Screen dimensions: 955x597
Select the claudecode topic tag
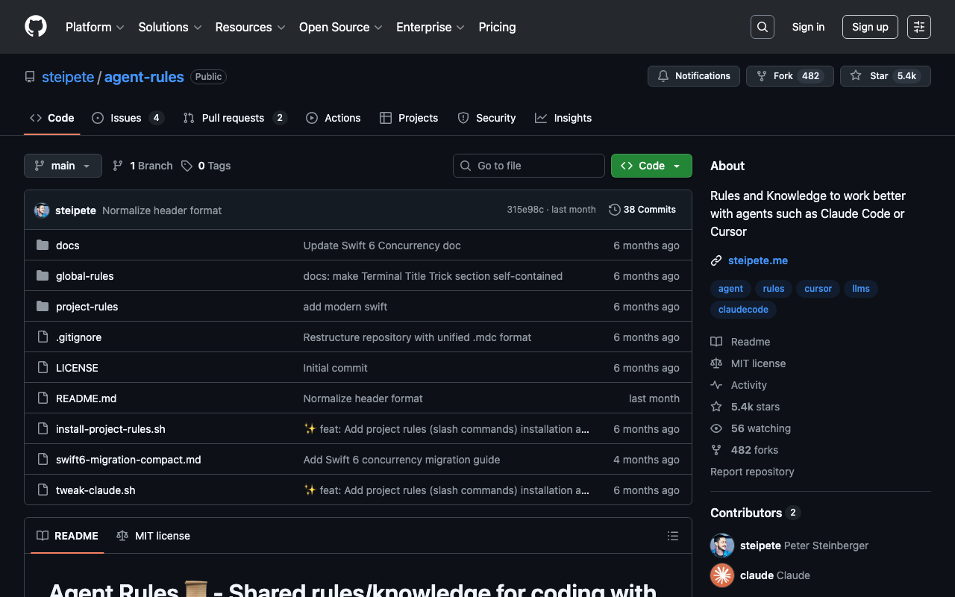[x=743, y=310]
